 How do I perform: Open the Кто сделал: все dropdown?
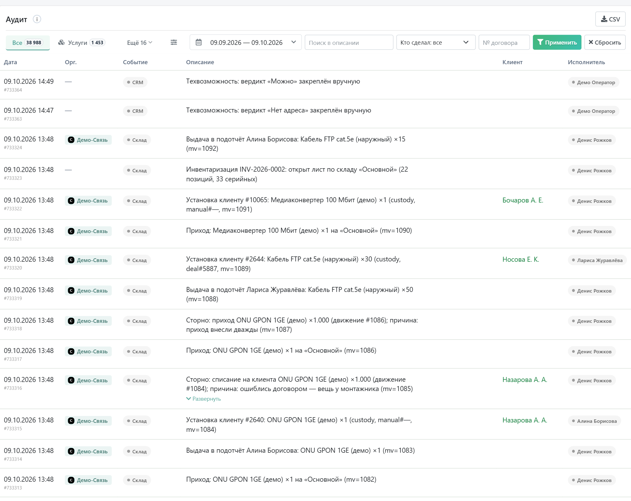(x=435, y=42)
